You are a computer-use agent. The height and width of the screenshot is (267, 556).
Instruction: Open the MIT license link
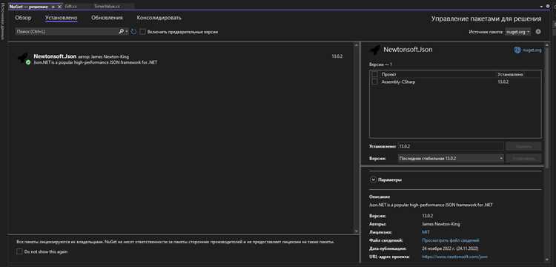(x=426, y=232)
